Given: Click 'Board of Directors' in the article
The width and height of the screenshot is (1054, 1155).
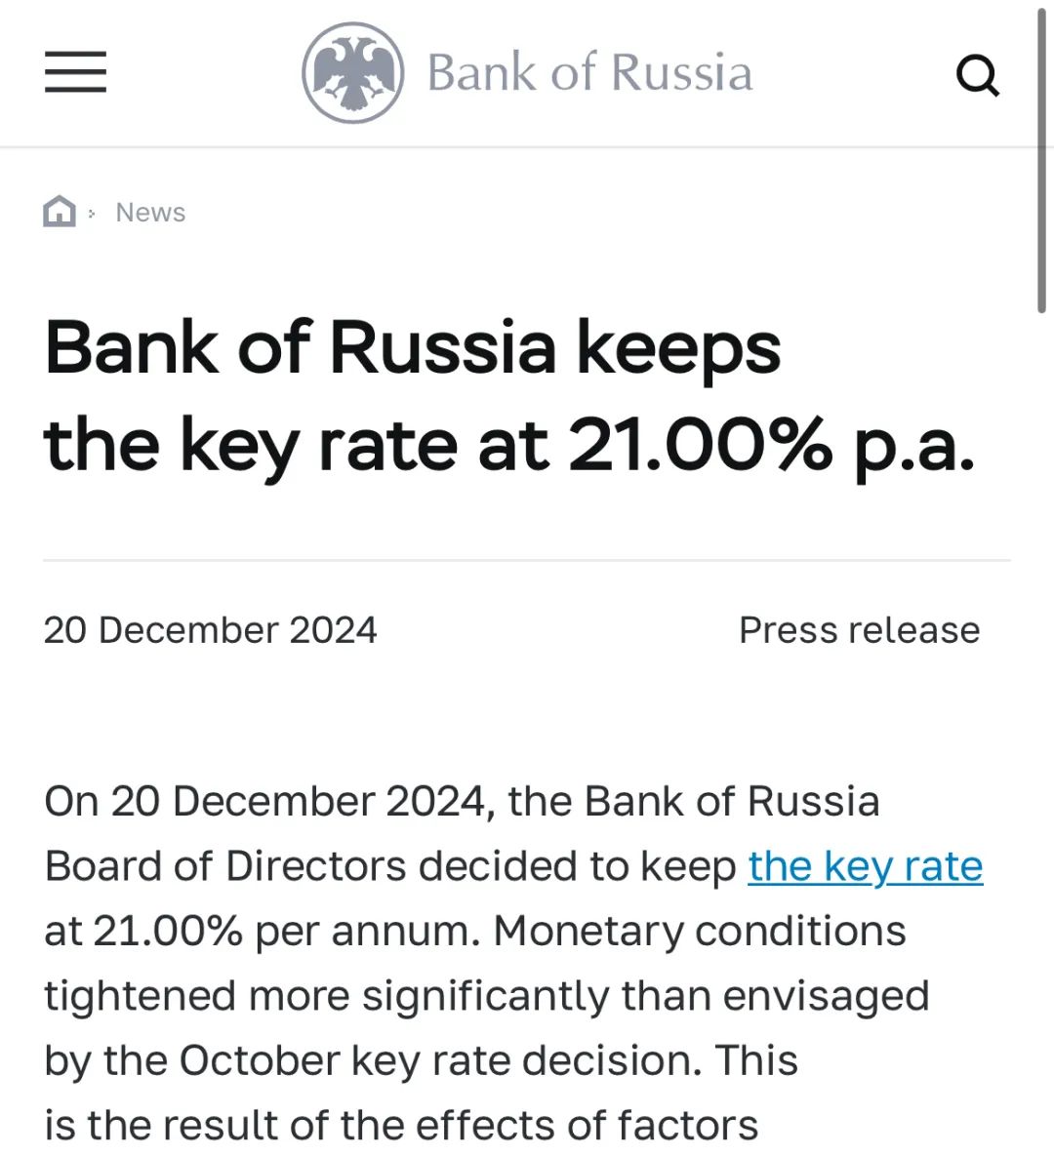Looking at the screenshot, I should click(x=225, y=866).
